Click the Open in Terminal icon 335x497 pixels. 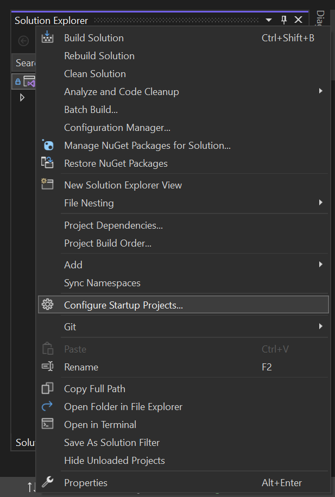coord(48,424)
